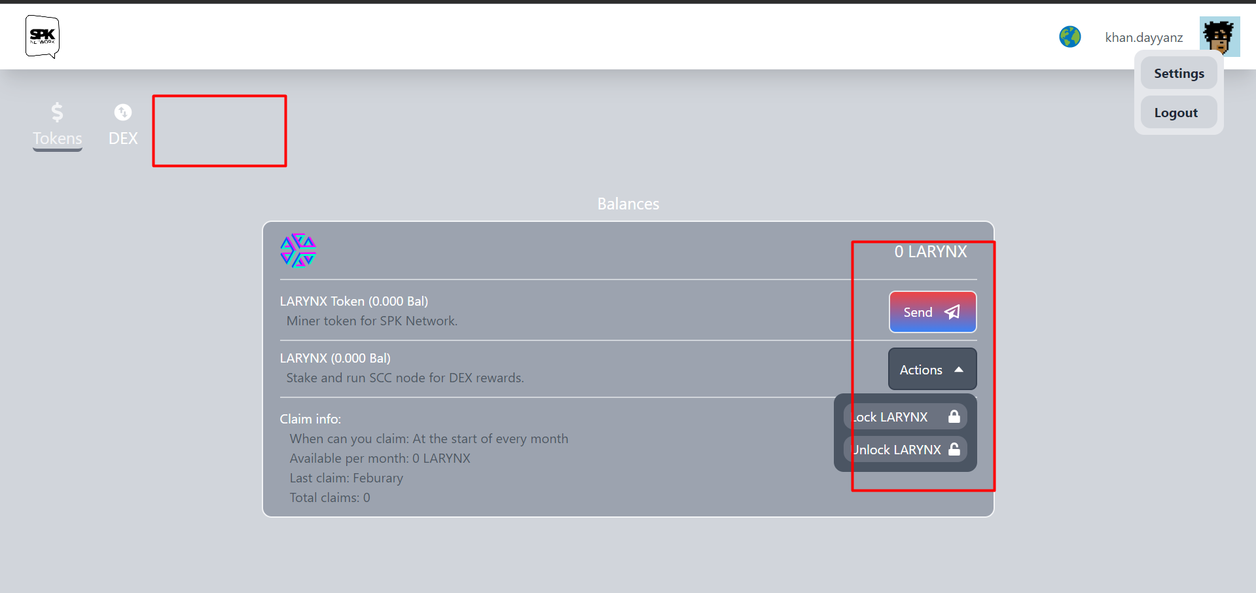The image size is (1256, 593).
Task: Send LARYNX tokens with the Send button
Action: point(933,312)
